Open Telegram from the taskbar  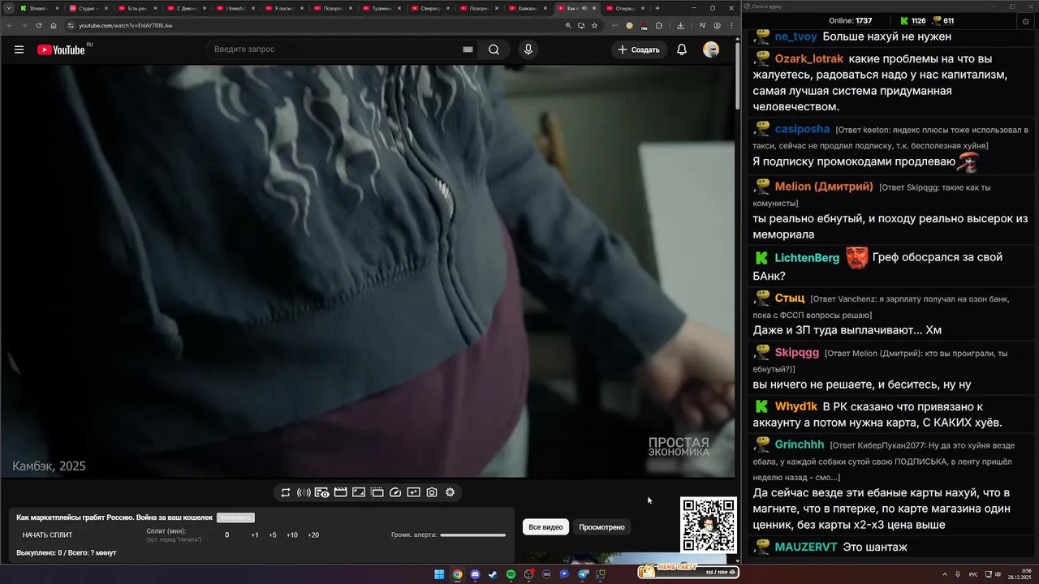tap(583, 574)
